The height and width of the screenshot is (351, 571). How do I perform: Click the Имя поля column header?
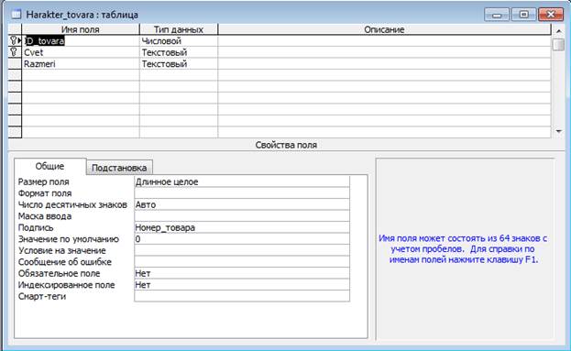[81, 29]
